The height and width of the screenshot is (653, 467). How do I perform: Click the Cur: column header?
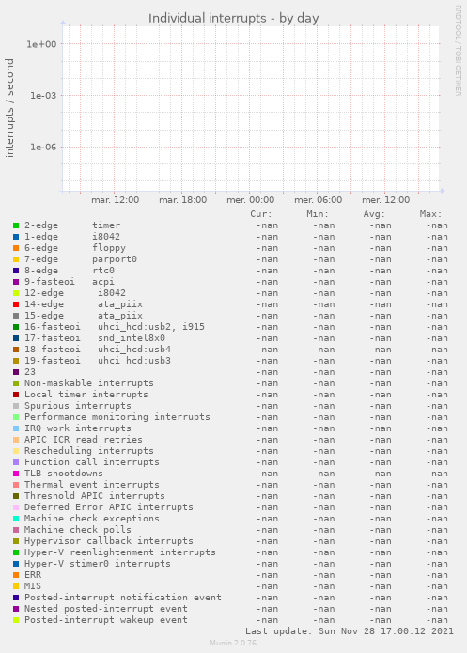pyautogui.click(x=261, y=214)
